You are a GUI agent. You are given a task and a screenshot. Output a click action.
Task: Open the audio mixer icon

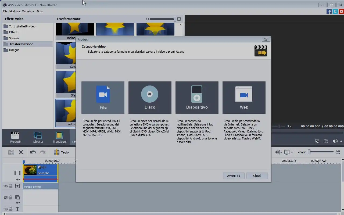279,152
